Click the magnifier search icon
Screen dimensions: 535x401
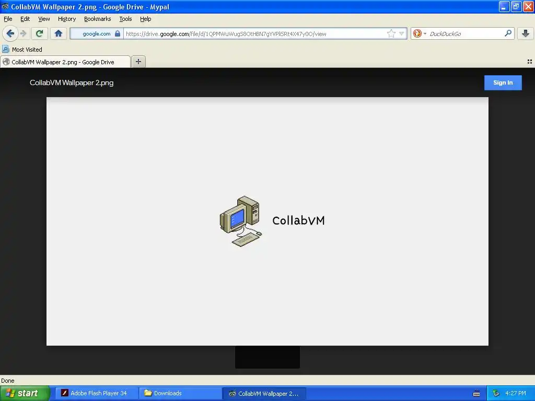[508, 33]
